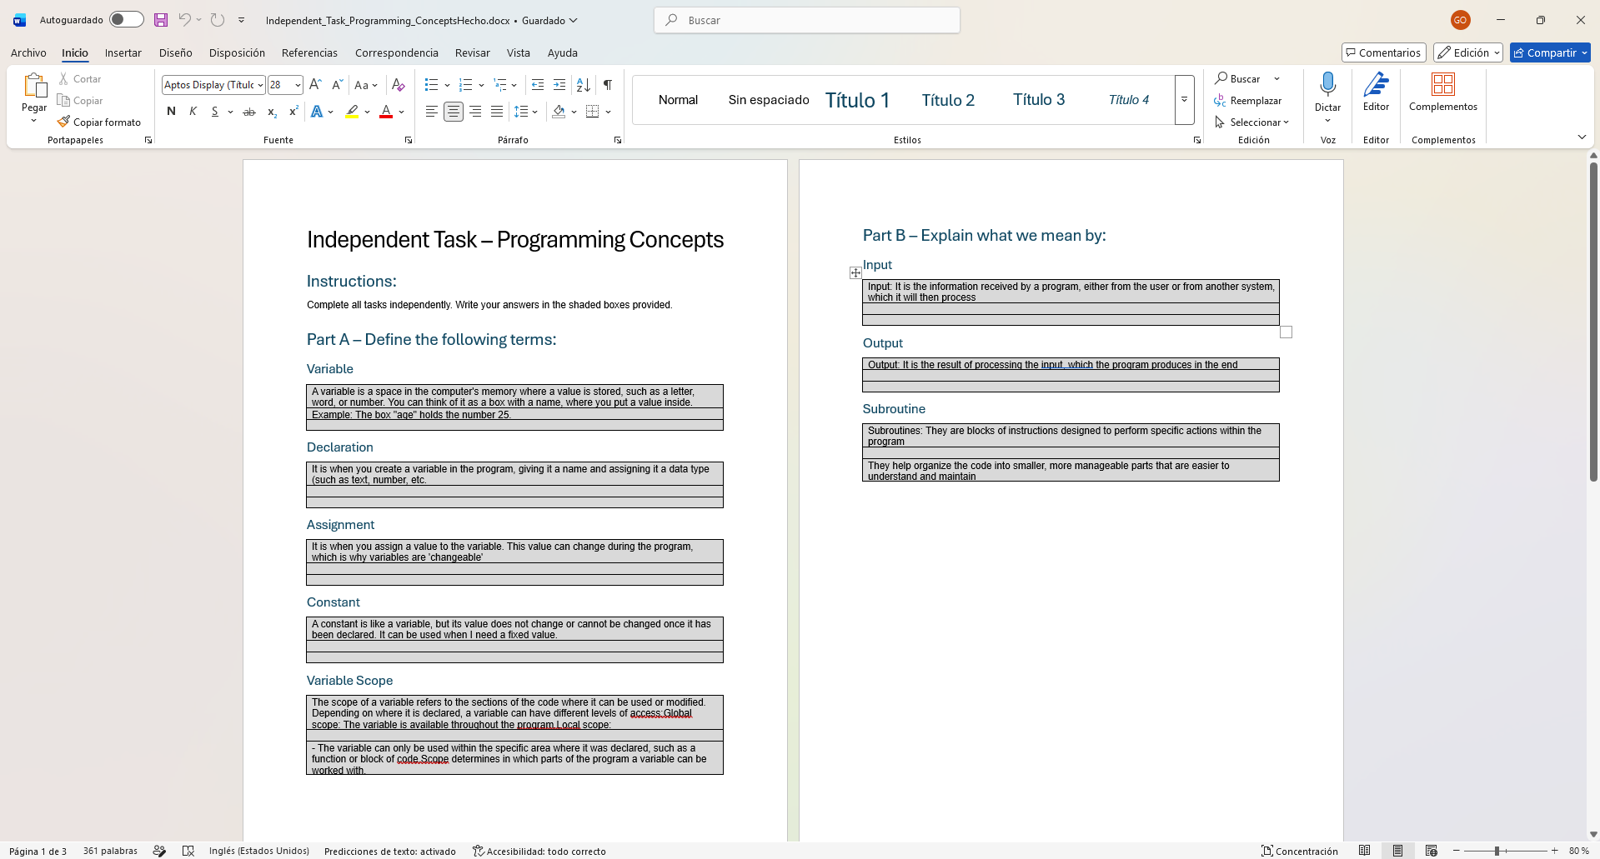Click the vertical scrollbar thumb
The width and height of the screenshot is (1600, 859).
(x=1593, y=321)
